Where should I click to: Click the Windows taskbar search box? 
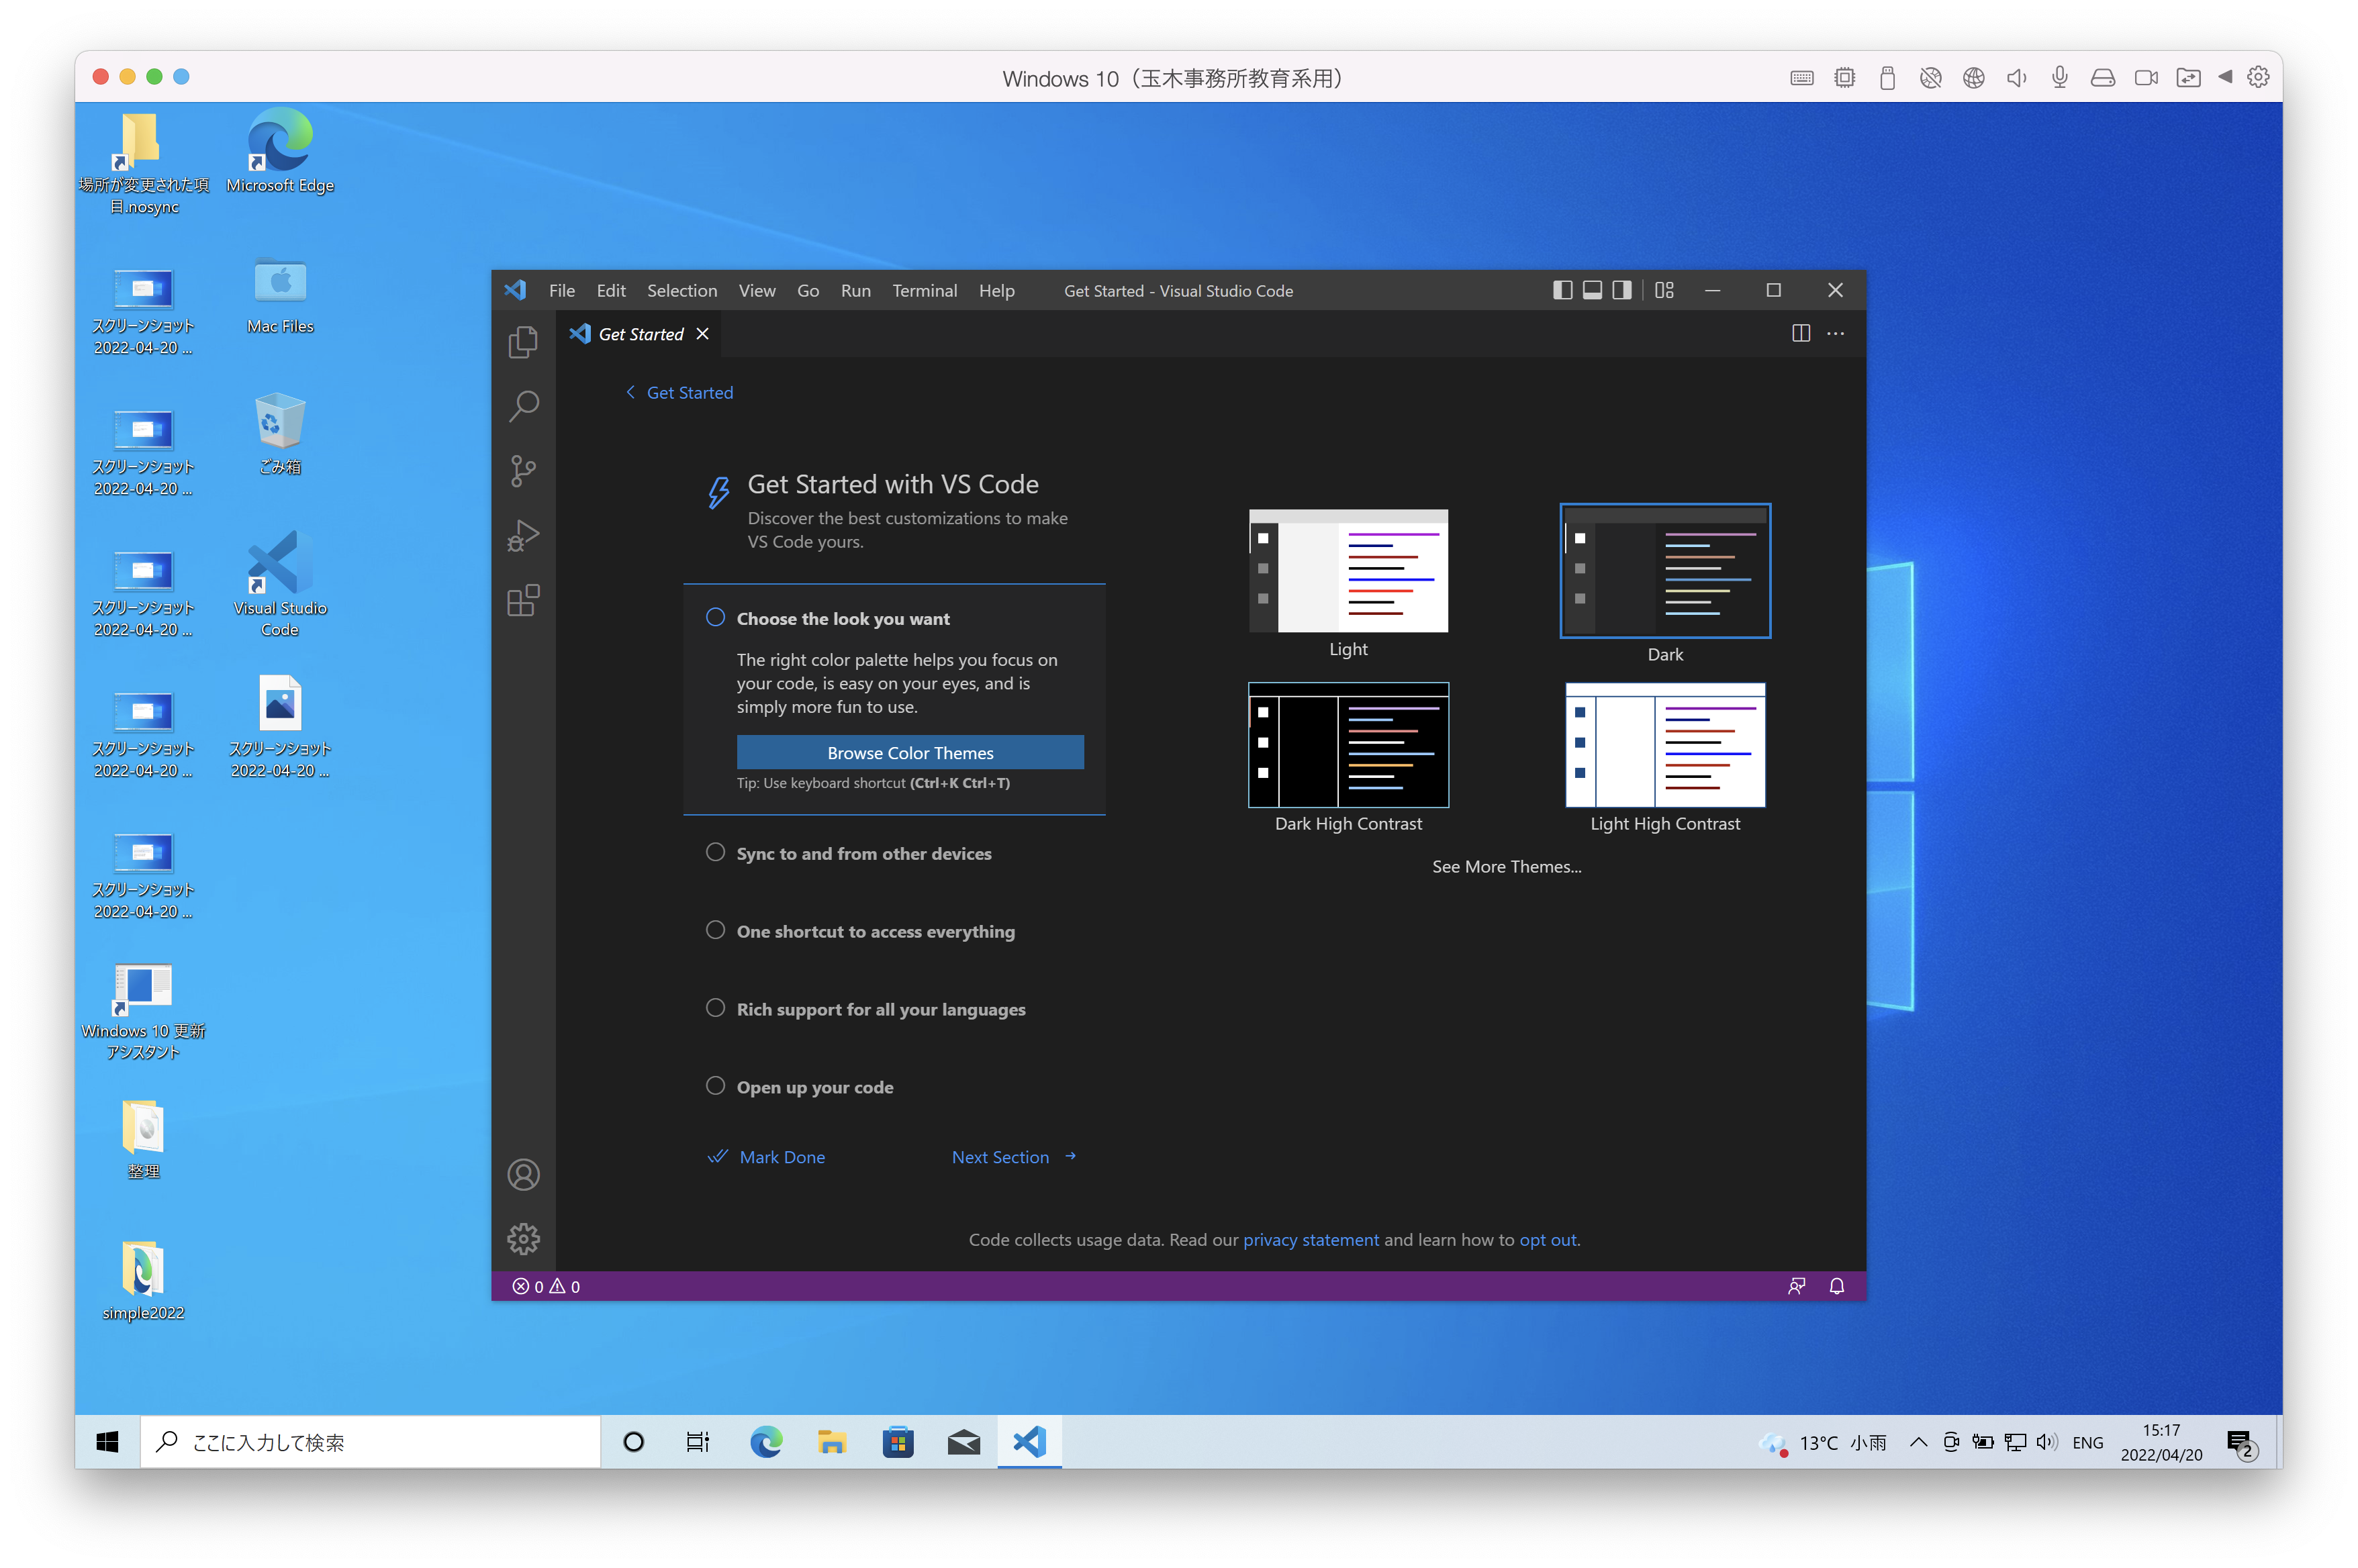pyautogui.click(x=370, y=1442)
